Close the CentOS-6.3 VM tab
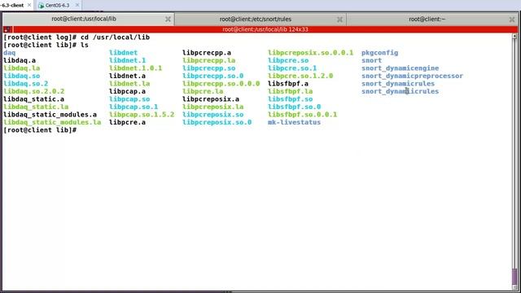This screenshot has width=521, height=293. (77, 5)
